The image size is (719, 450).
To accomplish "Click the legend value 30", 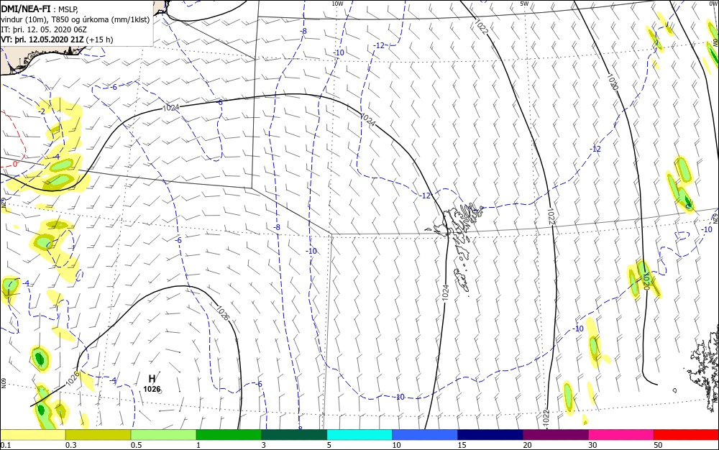I will tap(592, 445).
